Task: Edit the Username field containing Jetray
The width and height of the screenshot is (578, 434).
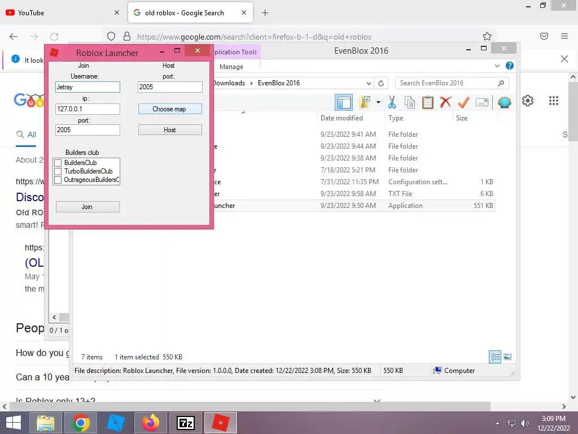Action: point(87,87)
